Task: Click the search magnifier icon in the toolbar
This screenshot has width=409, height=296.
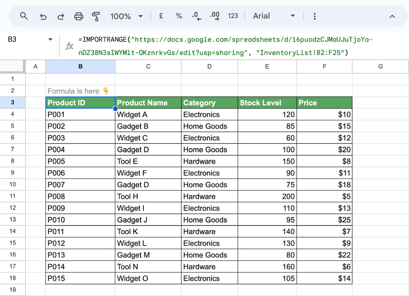Action: pos(24,16)
